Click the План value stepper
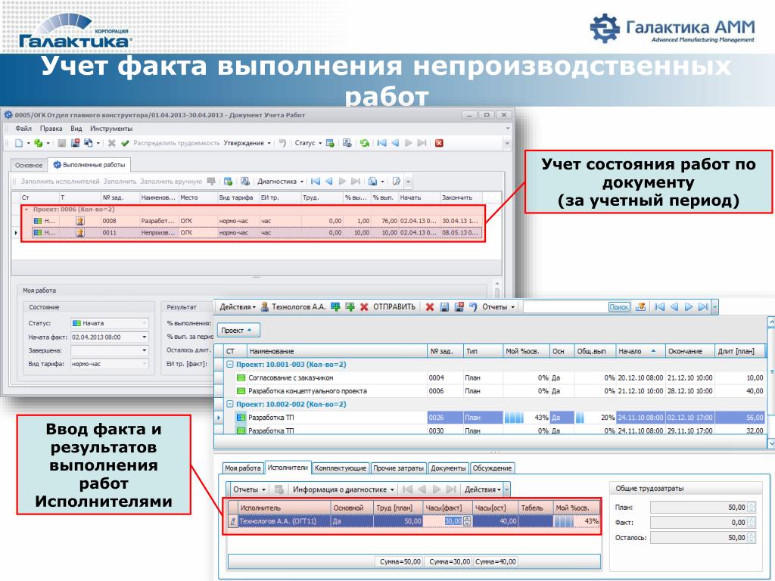775x581 pixels. [752, 508]
